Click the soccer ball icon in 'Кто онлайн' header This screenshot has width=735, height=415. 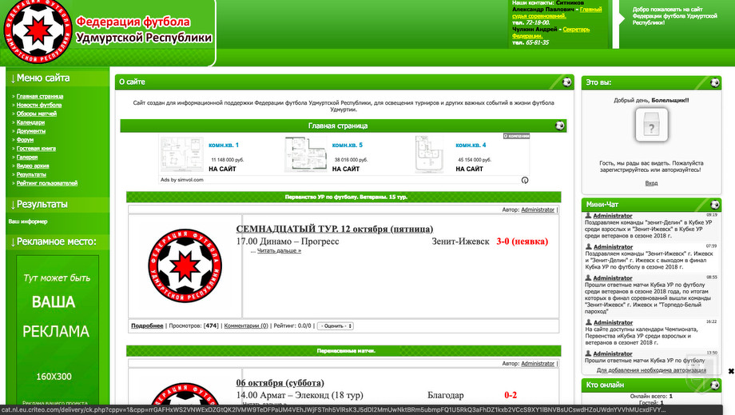click(714, 385)
